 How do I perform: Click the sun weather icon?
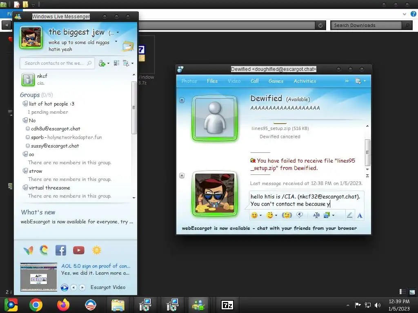[96, 251]
